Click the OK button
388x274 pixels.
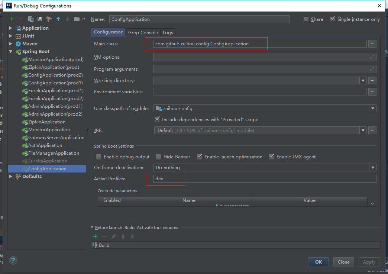click(319, 262)
